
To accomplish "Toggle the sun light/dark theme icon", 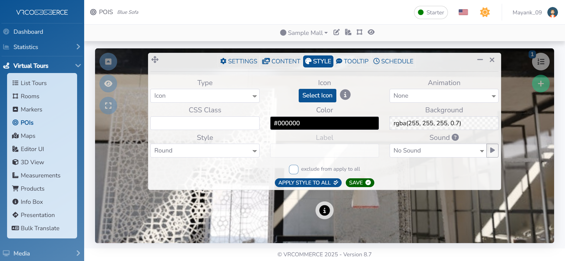I will point(485,12).
